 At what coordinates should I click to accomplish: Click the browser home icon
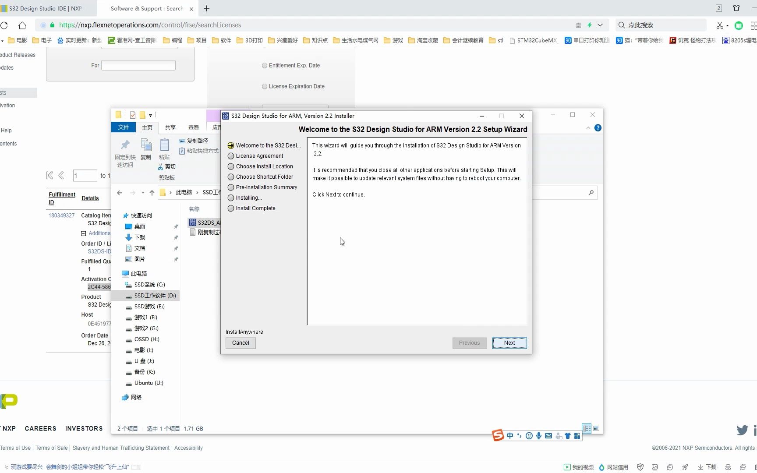point(22,25)
